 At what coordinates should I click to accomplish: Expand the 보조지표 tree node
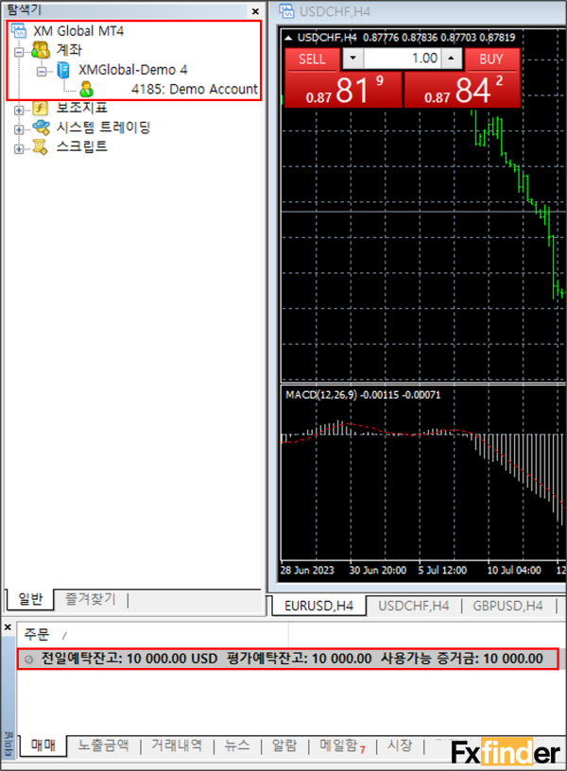point(19,110)
